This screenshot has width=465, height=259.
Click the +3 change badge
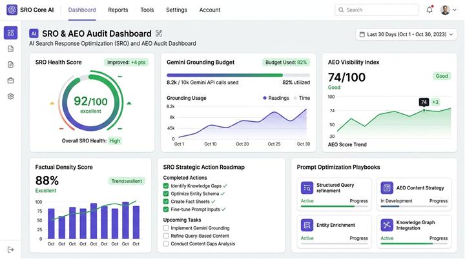tap(435, 102)
